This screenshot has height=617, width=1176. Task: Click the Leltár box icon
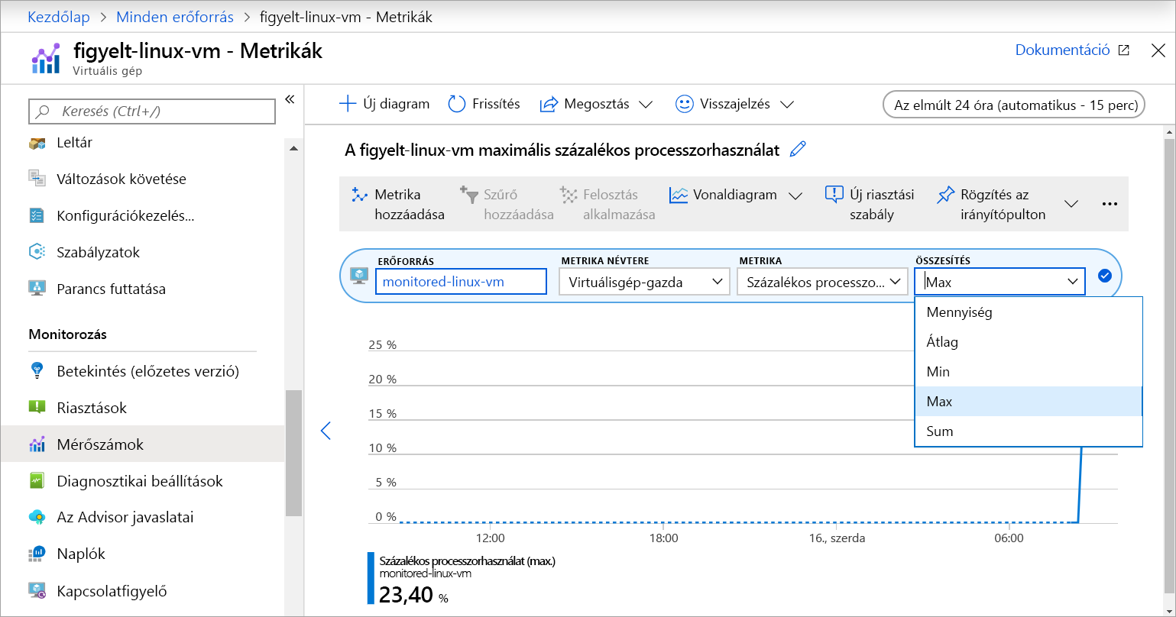37,143
